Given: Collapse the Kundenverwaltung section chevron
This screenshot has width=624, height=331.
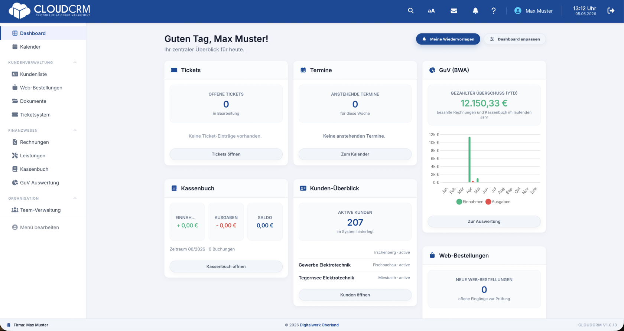Looking at the screenshot, I should (75, 62).
